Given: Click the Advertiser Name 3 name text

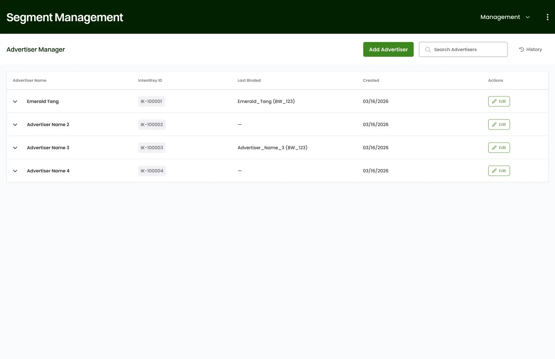Looking at the screenshot, I should 48,148.
